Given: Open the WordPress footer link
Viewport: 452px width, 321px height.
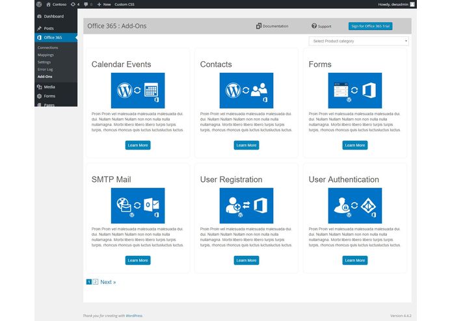Looking at the screenshot, I should click(x=134, y=316).
